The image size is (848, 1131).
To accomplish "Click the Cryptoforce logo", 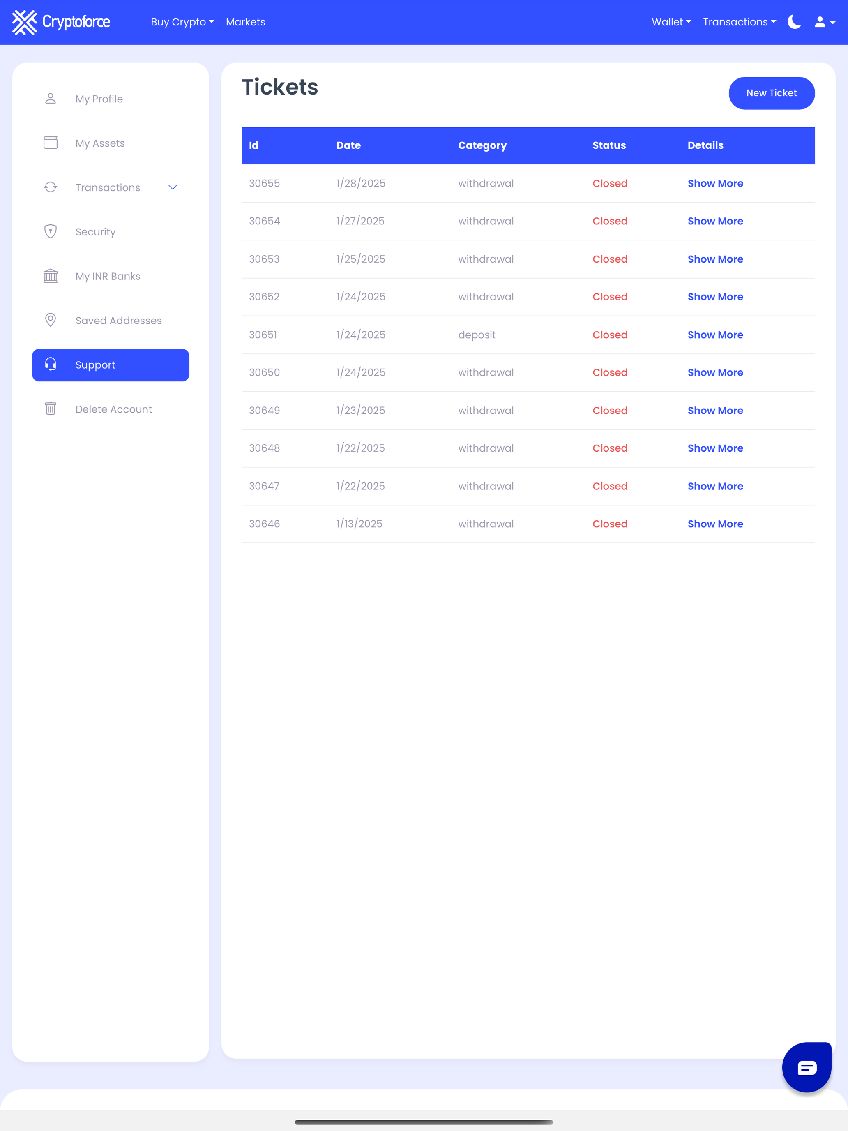I will tap(61, 22).
